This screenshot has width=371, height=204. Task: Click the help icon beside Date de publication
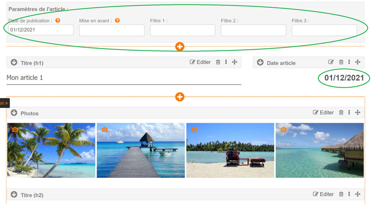[58, 21]
